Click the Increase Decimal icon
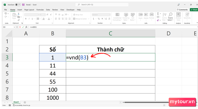 pos(106,19)
